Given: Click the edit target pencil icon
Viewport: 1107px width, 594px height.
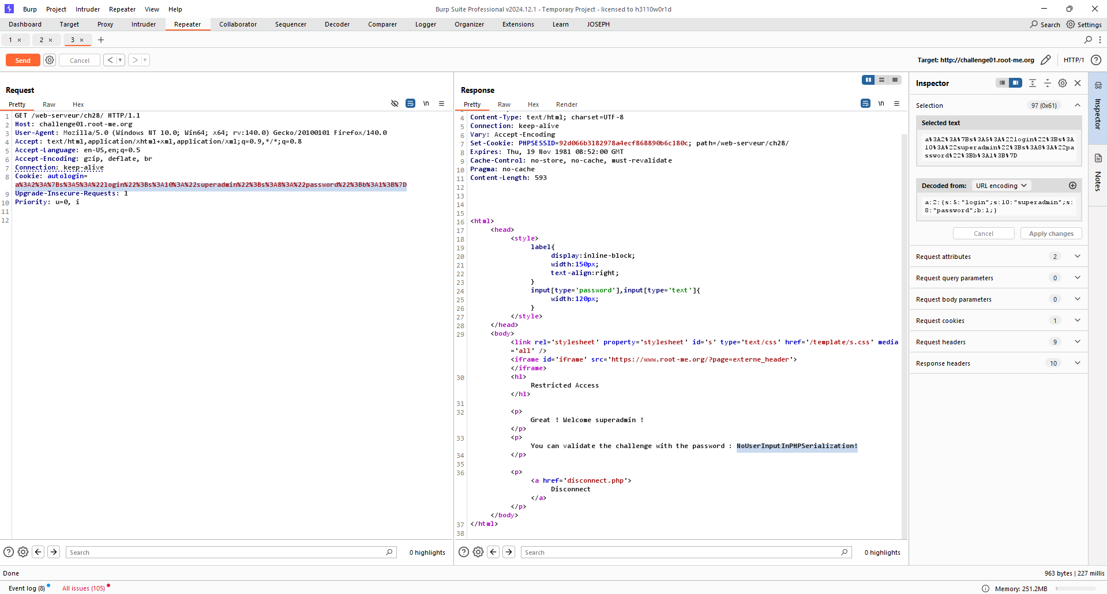Looking at the screenshot, I should (x=1045, y=60).
